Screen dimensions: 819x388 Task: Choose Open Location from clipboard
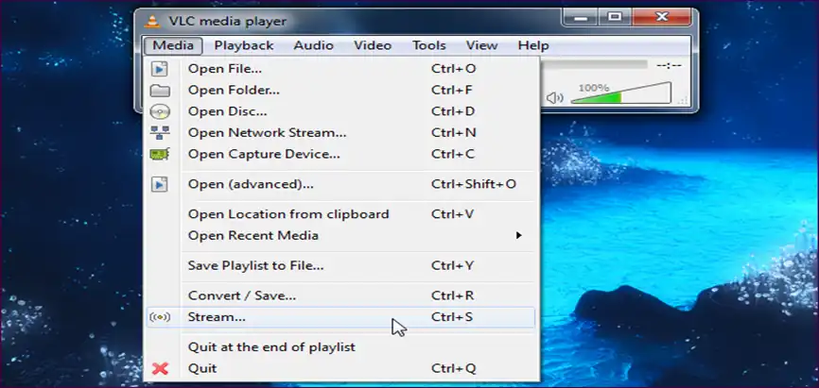point(341,214)
